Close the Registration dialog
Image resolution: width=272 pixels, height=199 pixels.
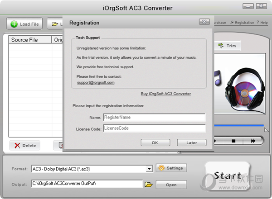click(204, 22)
